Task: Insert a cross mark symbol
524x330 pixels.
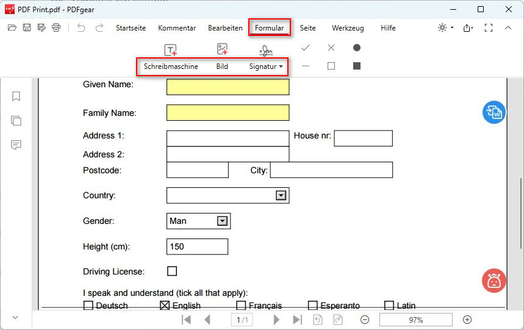Action: tap(331, 48)
